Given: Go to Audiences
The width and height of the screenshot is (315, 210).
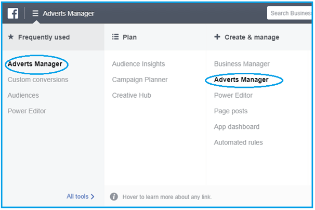Looking at the screenshot, I should [x=23, y=95].
